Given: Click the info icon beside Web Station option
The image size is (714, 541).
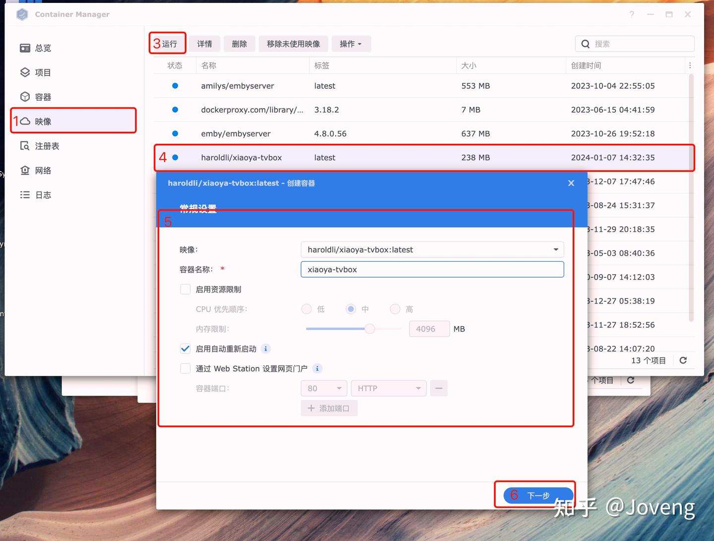Looking at the screenshot, I should [x=317, y=368].
